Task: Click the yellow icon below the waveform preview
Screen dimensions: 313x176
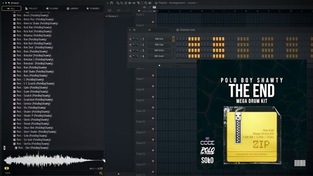Action: (x=6, y=168)
